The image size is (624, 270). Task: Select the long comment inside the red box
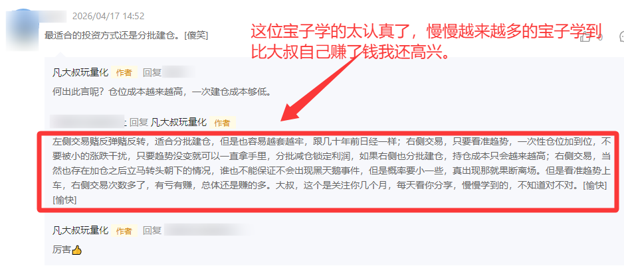[329, 171]
